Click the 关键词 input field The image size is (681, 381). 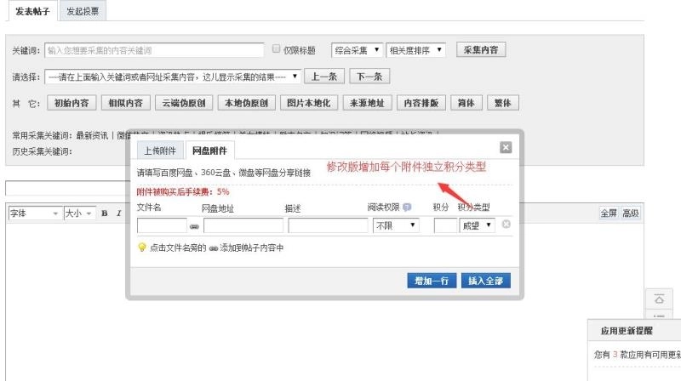(x=154, y=50)
